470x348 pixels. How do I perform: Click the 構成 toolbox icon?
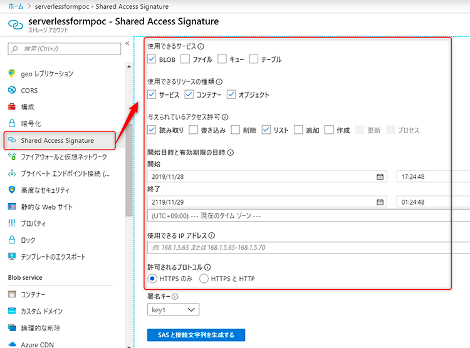12,106
